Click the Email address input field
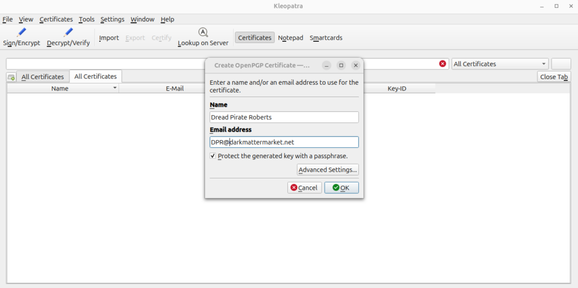 tap(284, 142)
